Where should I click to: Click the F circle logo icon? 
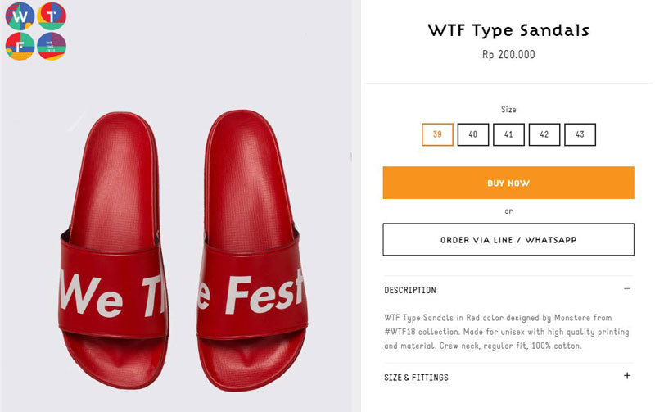pos(20,46)
